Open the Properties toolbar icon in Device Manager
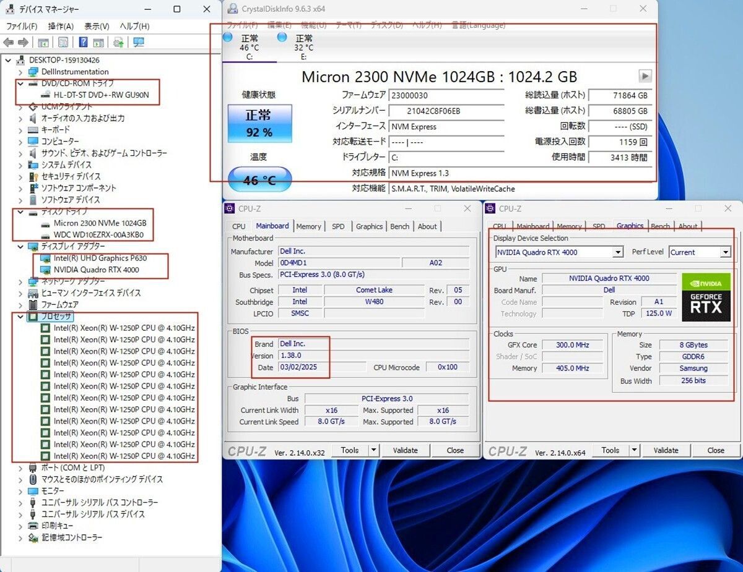 [x=63, y=42]
